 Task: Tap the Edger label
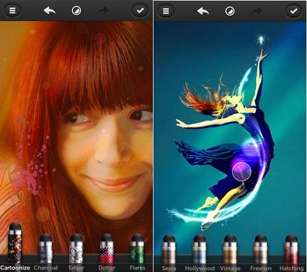coord(76,268)
